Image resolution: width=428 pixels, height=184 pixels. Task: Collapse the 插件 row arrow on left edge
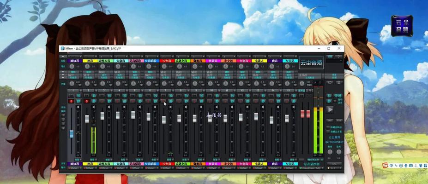tap(63, 75)
